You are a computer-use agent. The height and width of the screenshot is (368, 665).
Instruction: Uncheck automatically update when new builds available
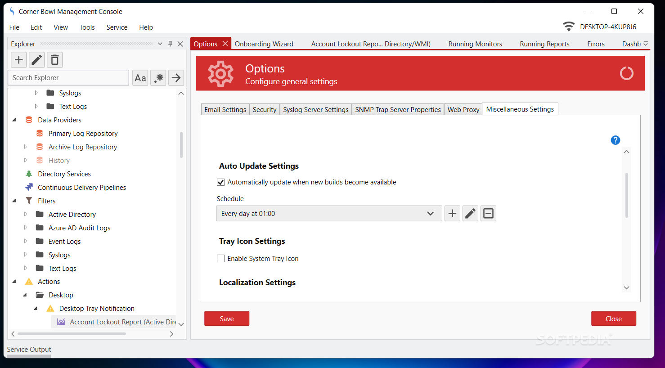(x=220, y=182)
